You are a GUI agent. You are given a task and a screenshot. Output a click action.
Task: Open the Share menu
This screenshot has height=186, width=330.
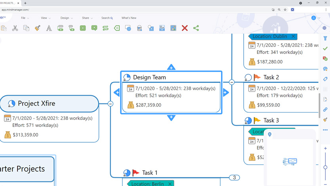point(87,18)
